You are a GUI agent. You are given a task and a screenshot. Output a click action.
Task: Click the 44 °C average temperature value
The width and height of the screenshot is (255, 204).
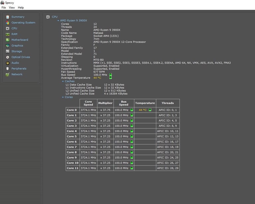pyautogui.click(x=97, y=78)
